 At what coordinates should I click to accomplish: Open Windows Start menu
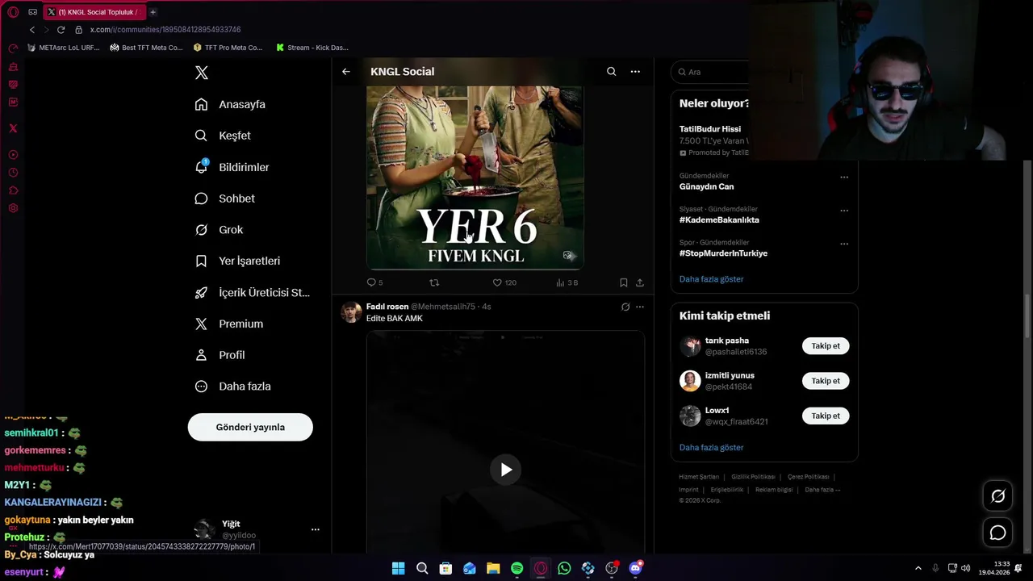pyautogui.click(x=398, y=568)
